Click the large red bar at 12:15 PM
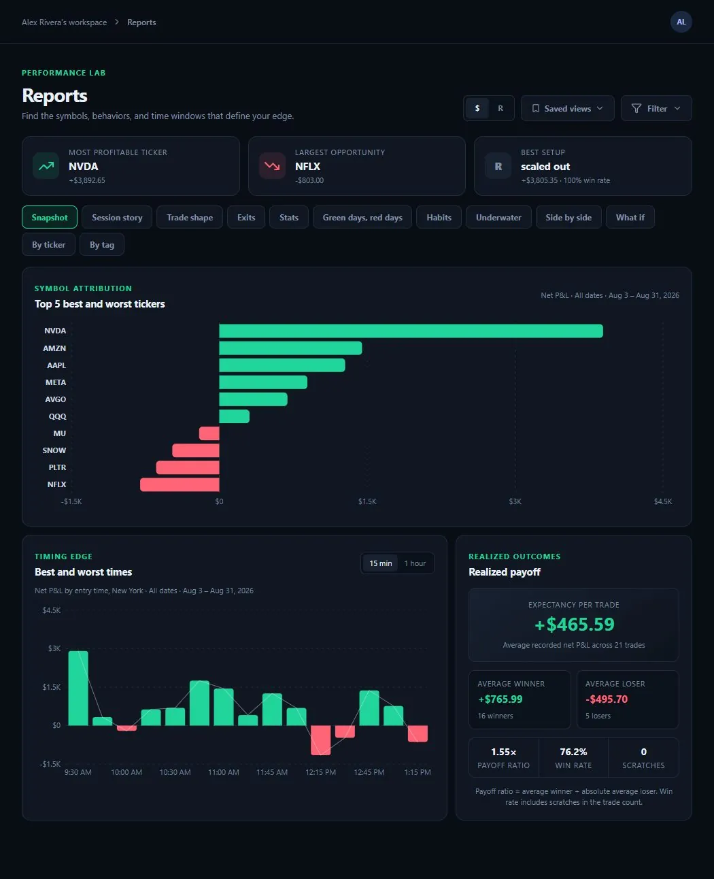714x879 pixels. point(320,740)
